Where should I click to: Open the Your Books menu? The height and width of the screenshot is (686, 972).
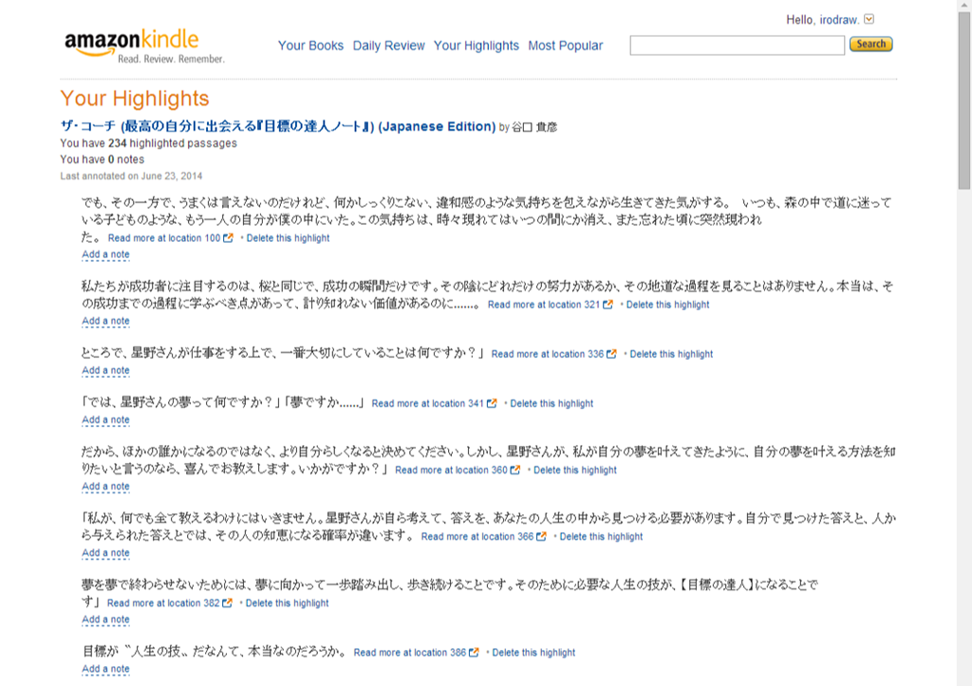pyautogui.click(x=310, y=46)
